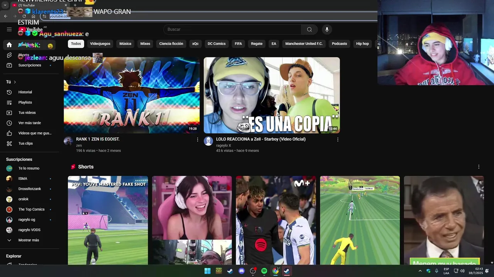The image size is (494, 277).
Task: Play the ES UNA COPIA video thumbnail
Action: coord(272,95)
